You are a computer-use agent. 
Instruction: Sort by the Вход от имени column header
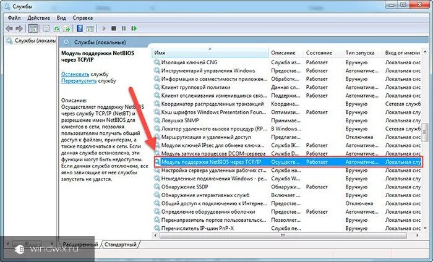coord(402,53)
